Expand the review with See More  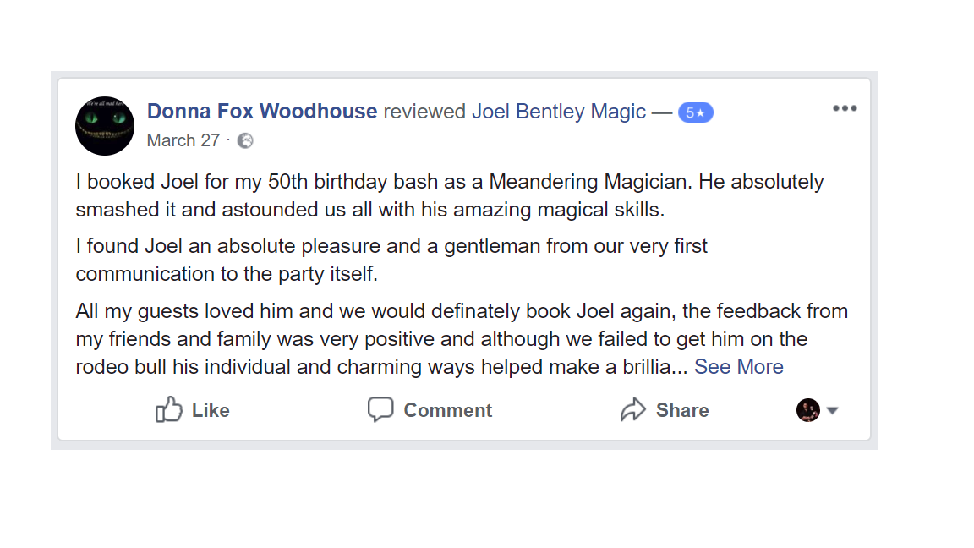pyautogui.click(x=738, y=367)
